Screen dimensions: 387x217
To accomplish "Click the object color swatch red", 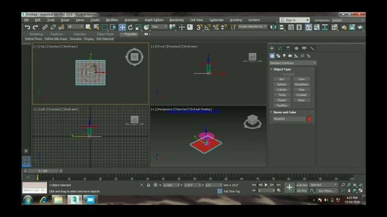I will pos(309,119).
